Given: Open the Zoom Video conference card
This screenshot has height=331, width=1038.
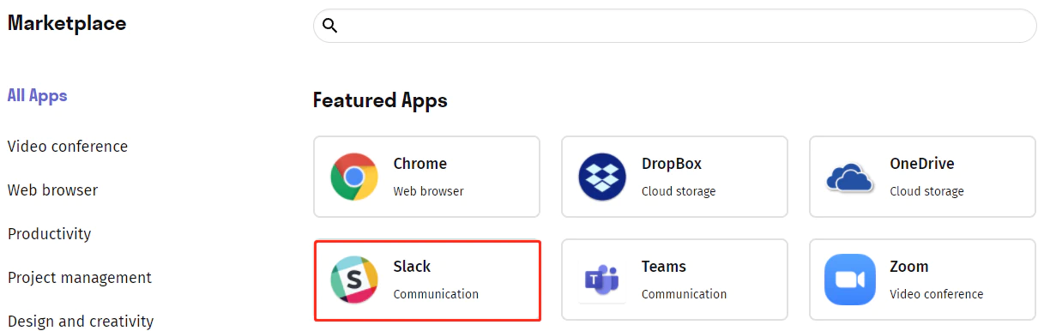Looking at the screenshot, I should pos(922,280).
